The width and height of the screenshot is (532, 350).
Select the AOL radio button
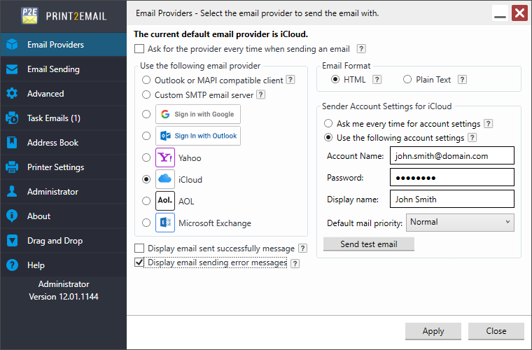(146, 201)
